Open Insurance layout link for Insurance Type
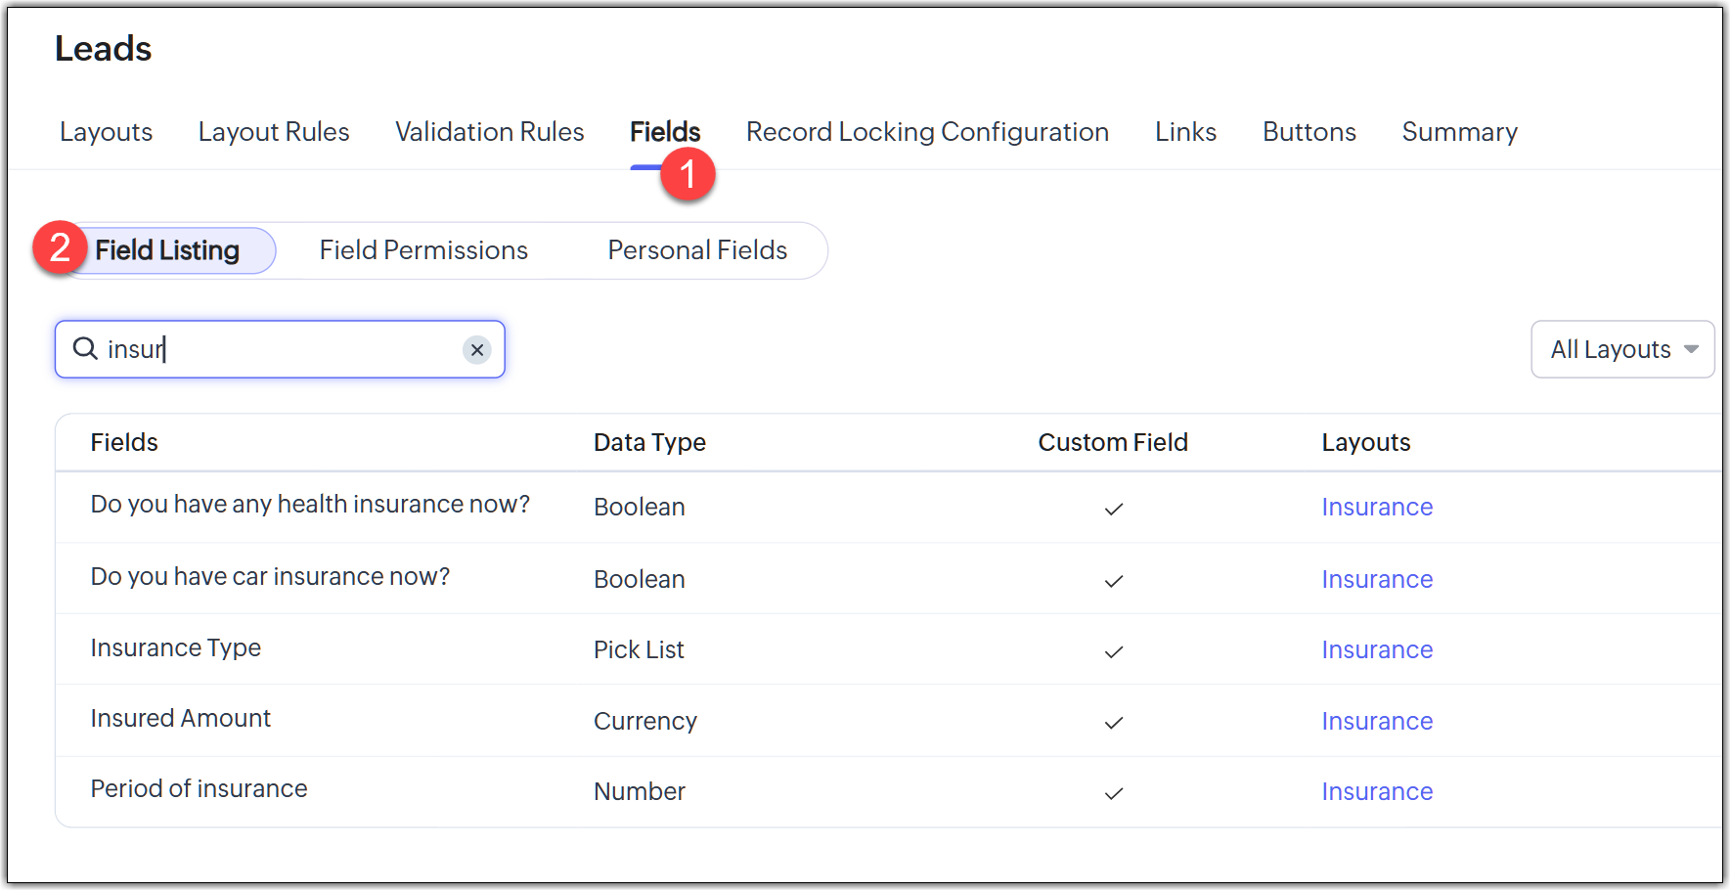1731x891 pixels. [1377, 650]
